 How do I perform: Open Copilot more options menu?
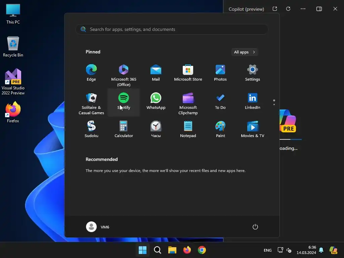point(303,9)
